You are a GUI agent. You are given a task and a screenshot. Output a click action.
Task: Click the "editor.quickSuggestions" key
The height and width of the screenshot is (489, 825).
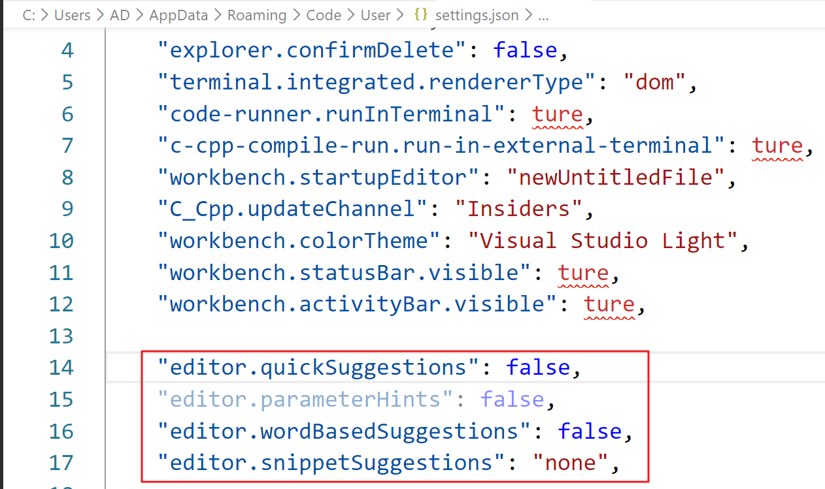coord(318,368)
